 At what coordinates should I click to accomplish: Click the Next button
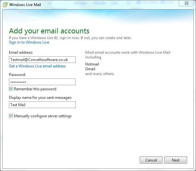tap(176, 160)
